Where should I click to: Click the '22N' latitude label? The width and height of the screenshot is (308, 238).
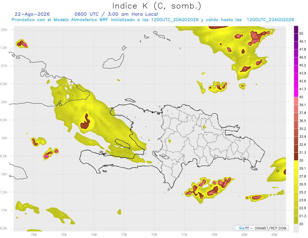point(4,30)
